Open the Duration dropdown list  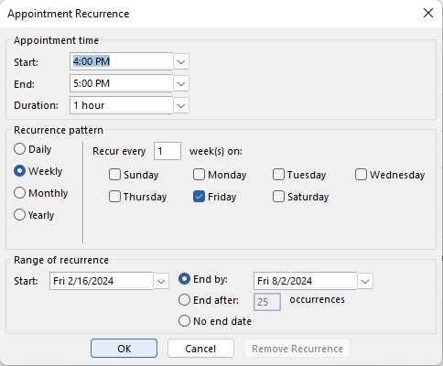click(181, 106)
